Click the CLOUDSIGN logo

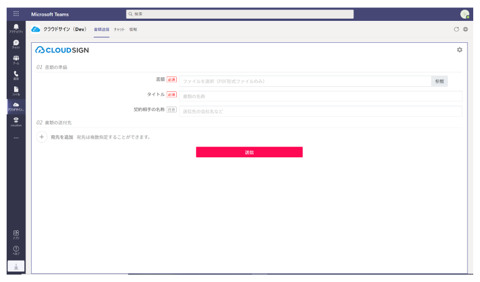point(62,50)
